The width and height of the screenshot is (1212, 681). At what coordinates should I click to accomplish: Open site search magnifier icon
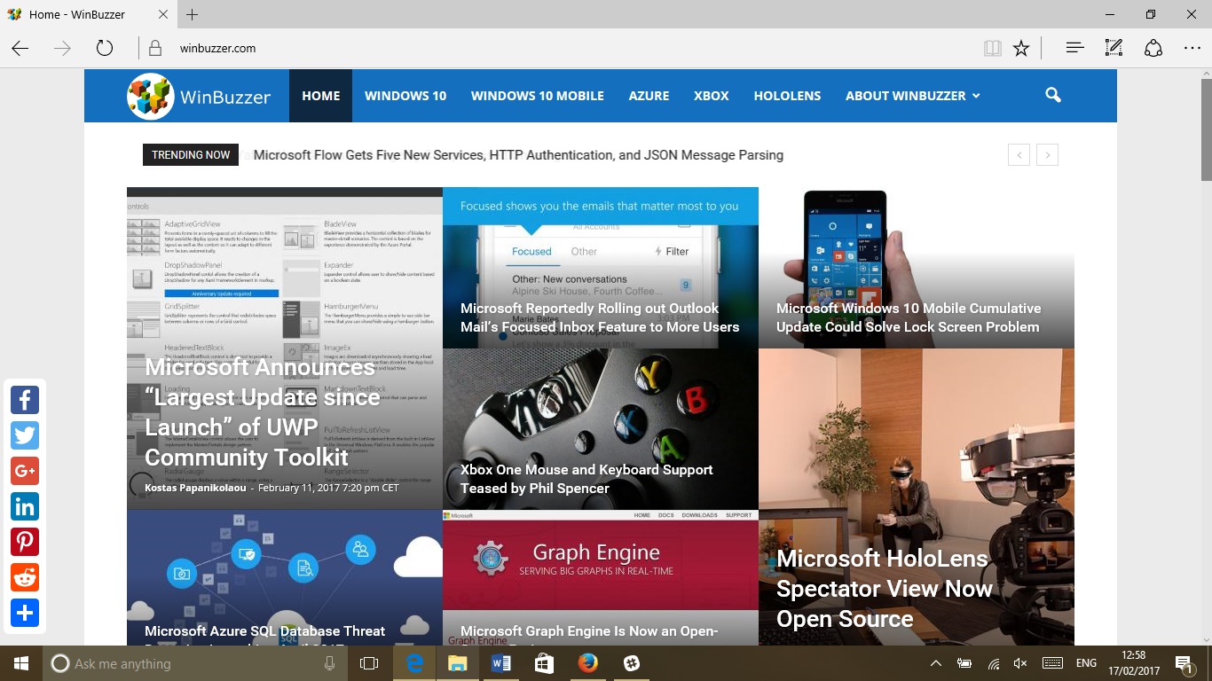[1053, 95]
